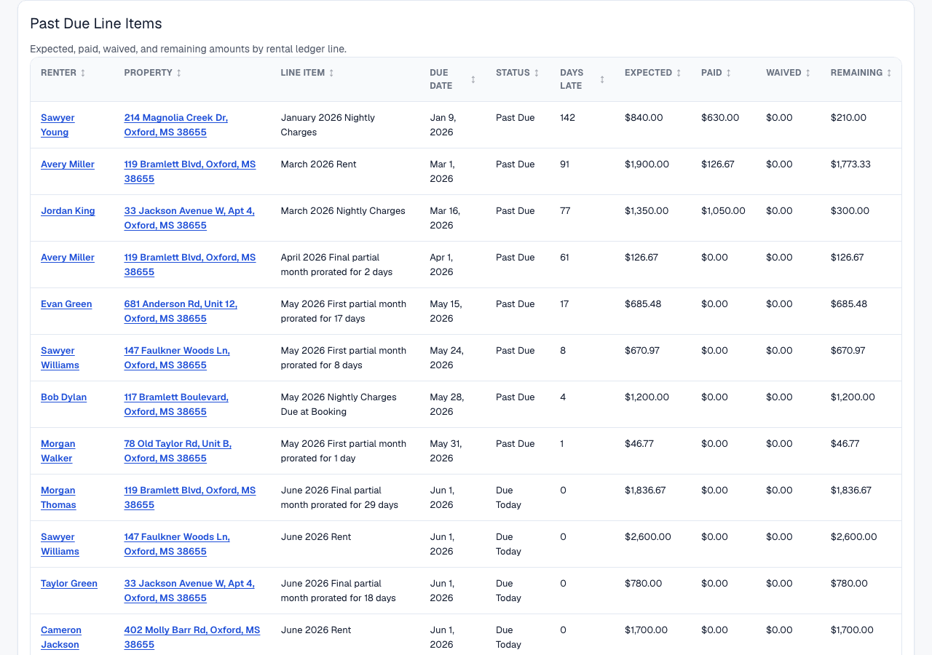
Task: Open 214 Magnolia Creek Dr property link
Action: coord(176,124)
